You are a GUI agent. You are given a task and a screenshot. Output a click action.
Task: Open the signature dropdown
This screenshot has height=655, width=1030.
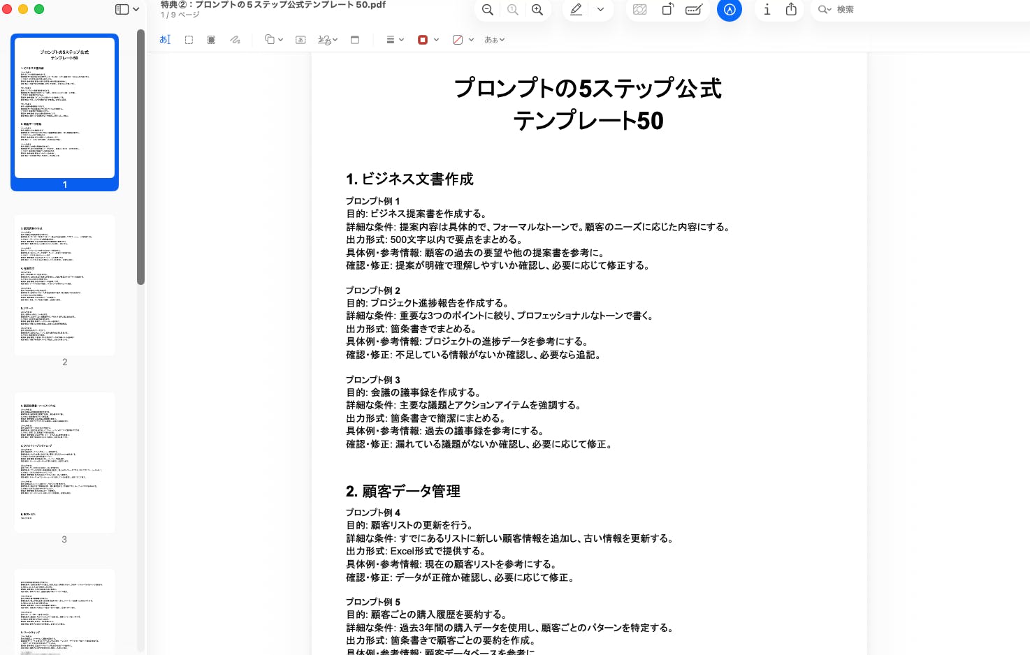coord(327,40)
